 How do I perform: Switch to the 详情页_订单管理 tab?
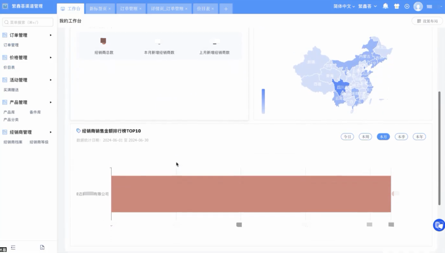point(167,8)
